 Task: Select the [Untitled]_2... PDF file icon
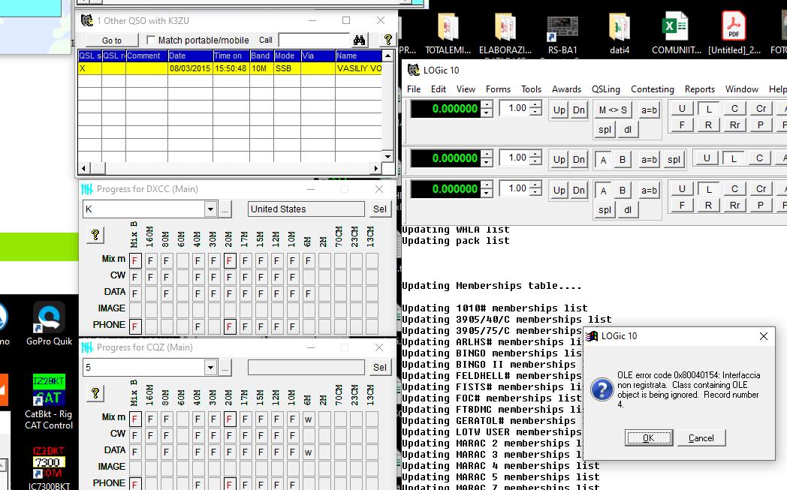734,34
